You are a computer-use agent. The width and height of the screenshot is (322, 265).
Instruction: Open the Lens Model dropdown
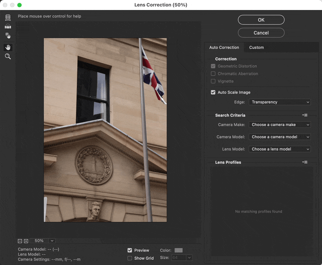click(x=280, y=149)
